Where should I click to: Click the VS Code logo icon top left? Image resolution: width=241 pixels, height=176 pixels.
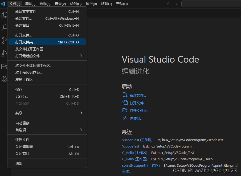[3, 4]
